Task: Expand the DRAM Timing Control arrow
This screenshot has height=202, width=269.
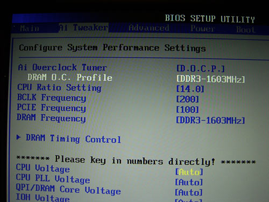Action: [18, 137]
